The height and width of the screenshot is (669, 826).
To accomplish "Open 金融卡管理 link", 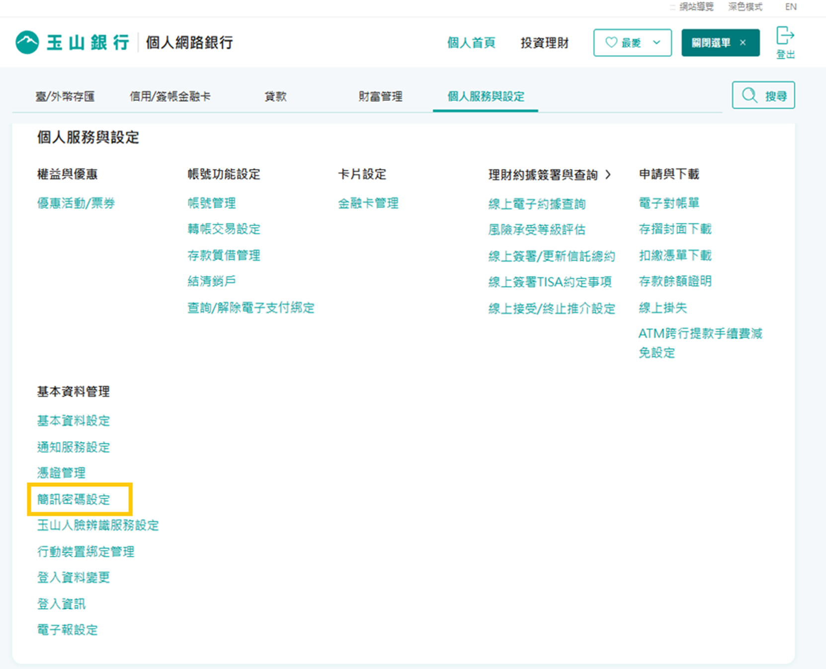I will (368, 203).
